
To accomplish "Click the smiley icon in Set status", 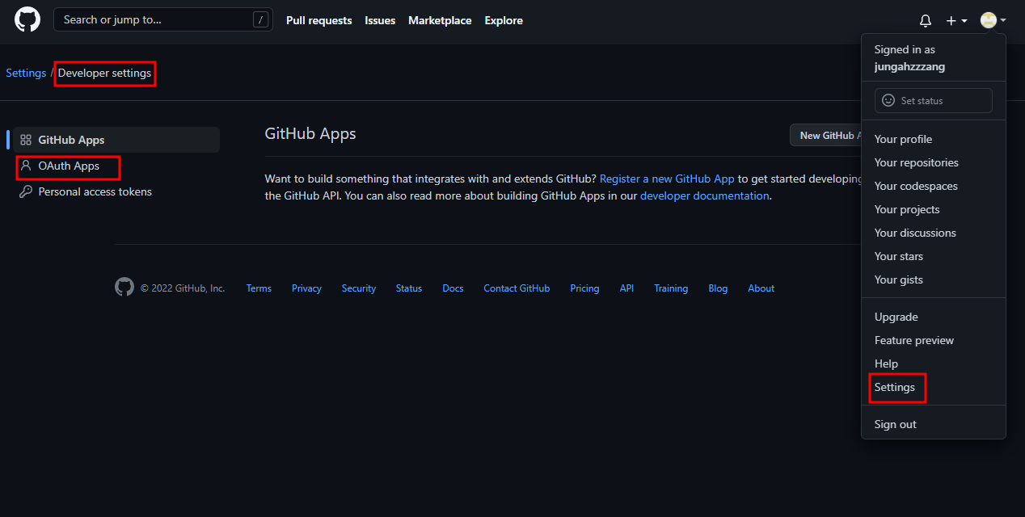I will pyautogui.click(x=888, y=100).
